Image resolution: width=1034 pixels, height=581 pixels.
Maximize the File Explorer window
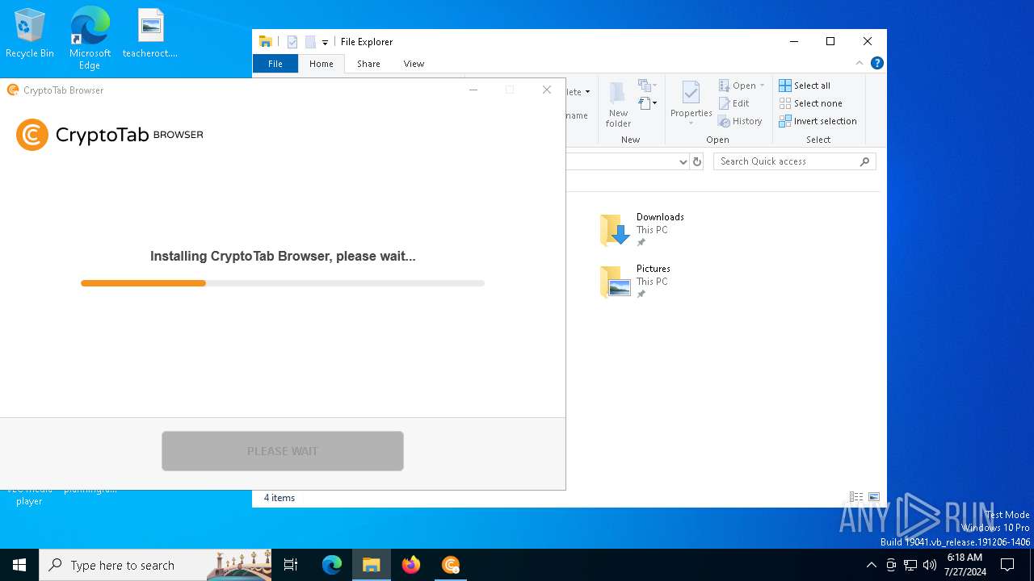830,41
